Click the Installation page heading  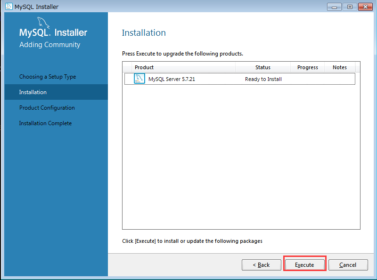click(144, 32)
